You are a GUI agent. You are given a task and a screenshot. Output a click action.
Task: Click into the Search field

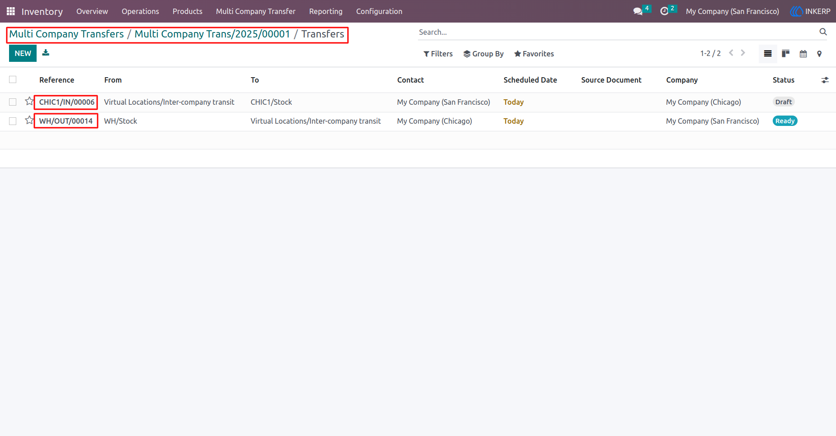[617, 32]
